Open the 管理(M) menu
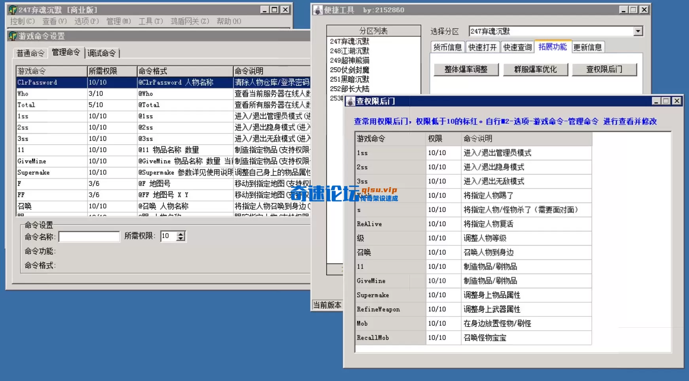Image resolution: width=689 pixels, height=381 pixels. point(118,21)
